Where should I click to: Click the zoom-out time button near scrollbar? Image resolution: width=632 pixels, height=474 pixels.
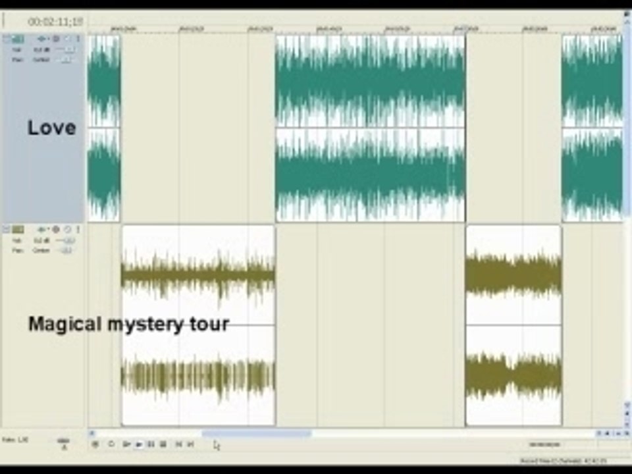tap(618, 434)
